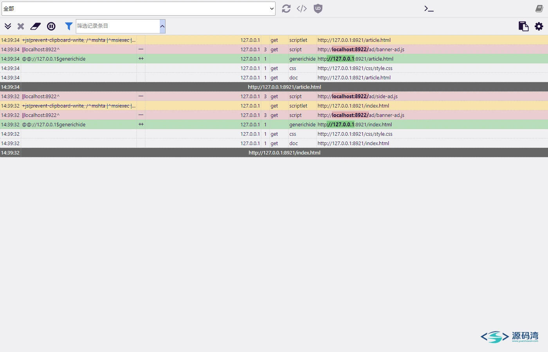This screenshot has width=548, height=352.
Task: Click the clipboard export icon
Action: [523, 26]
